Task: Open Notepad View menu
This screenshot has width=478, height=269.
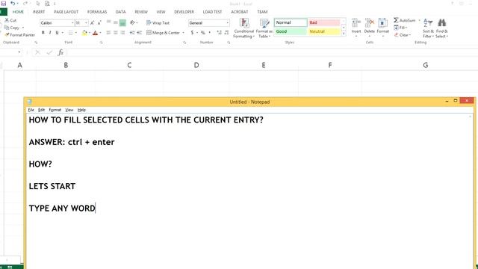Action: coord(69,110)
